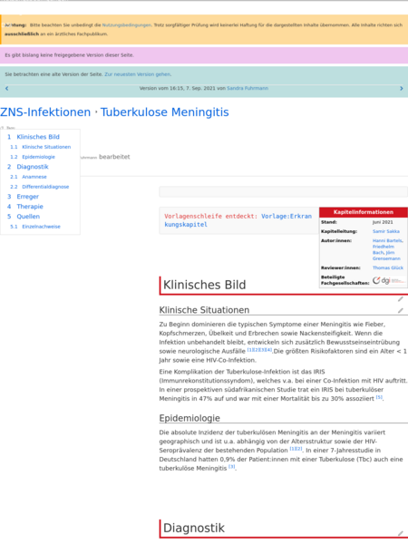Click the 'Klinische Situationen' subsection heading
This screenshot has height=544, width=408.
(204, 310)
